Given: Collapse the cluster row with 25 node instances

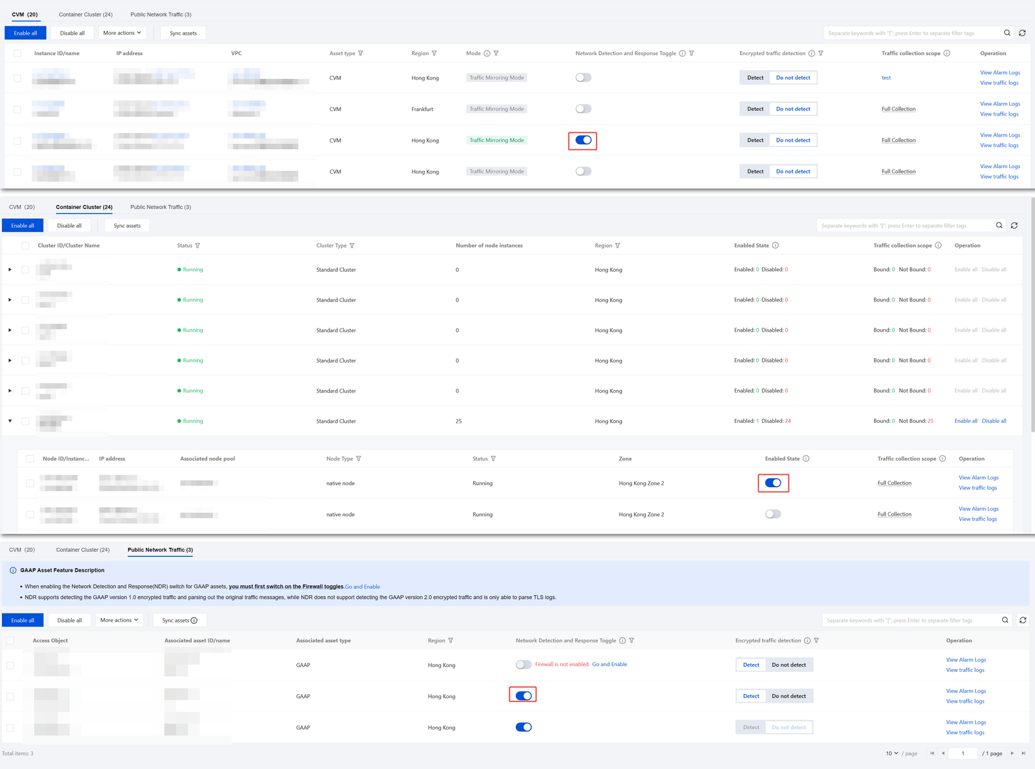Looking at the screenshot, I should coord(10,421).
